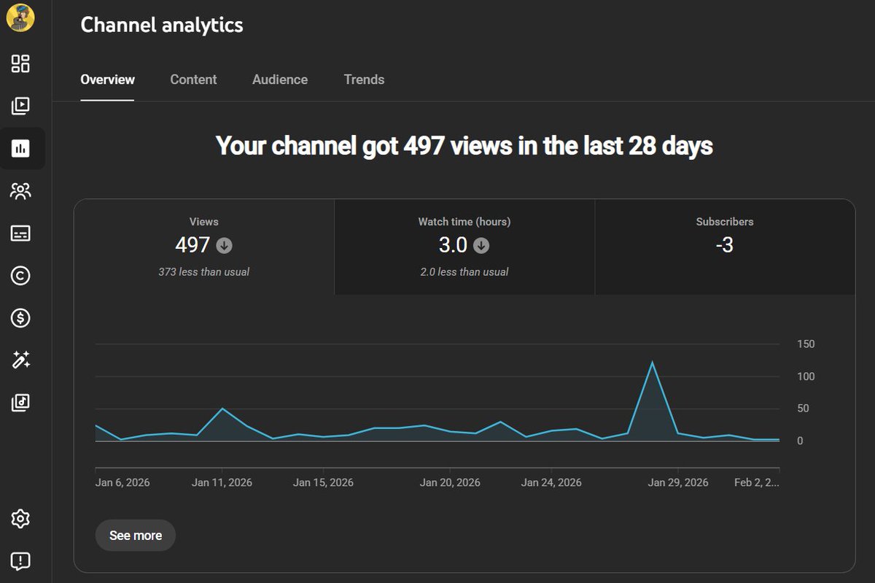Open the Customization magic wand sidebar icon

coord(20,360)
